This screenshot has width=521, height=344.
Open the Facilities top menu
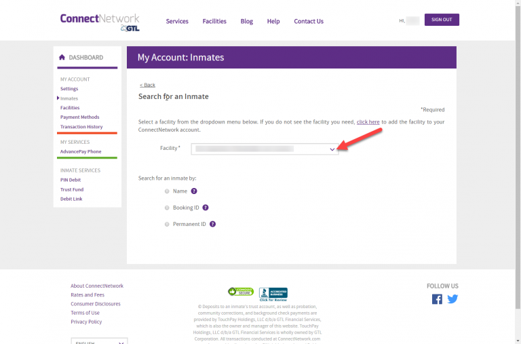coord(214,21)
